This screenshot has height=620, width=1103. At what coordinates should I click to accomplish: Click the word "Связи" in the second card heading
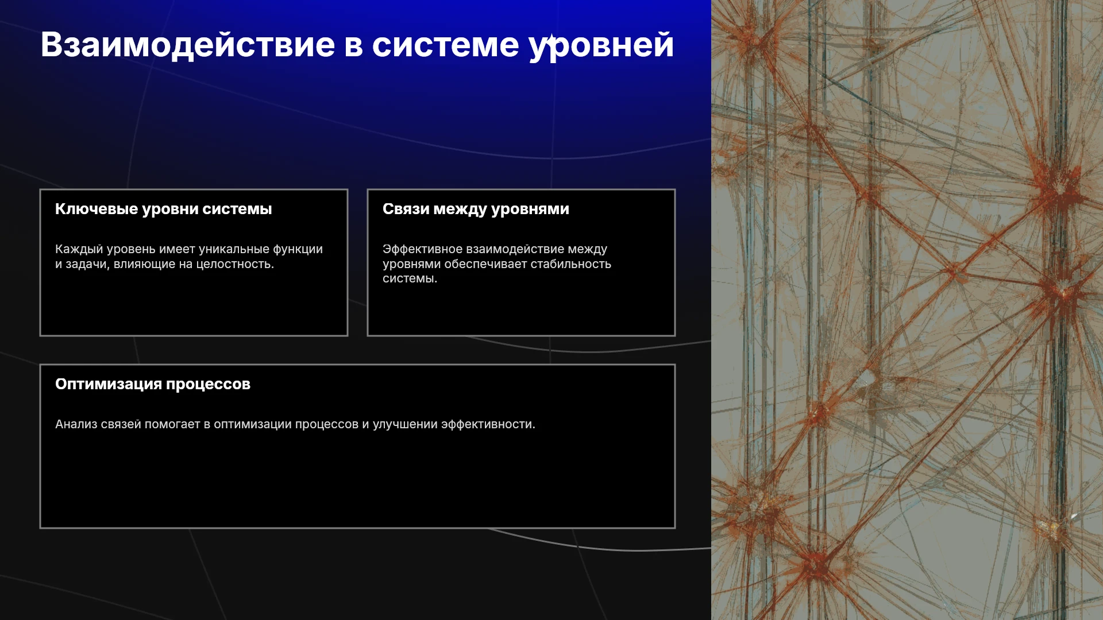[406, 209]
